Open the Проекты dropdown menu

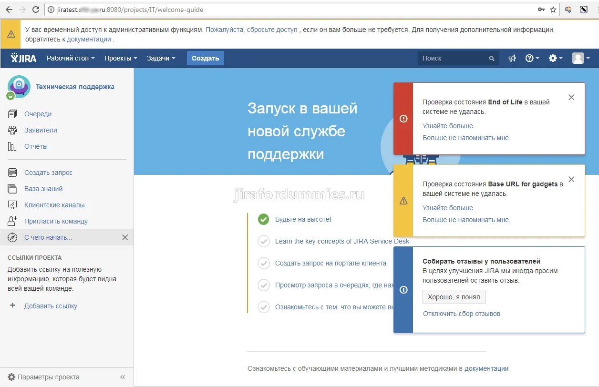click(x=121, y=58)
